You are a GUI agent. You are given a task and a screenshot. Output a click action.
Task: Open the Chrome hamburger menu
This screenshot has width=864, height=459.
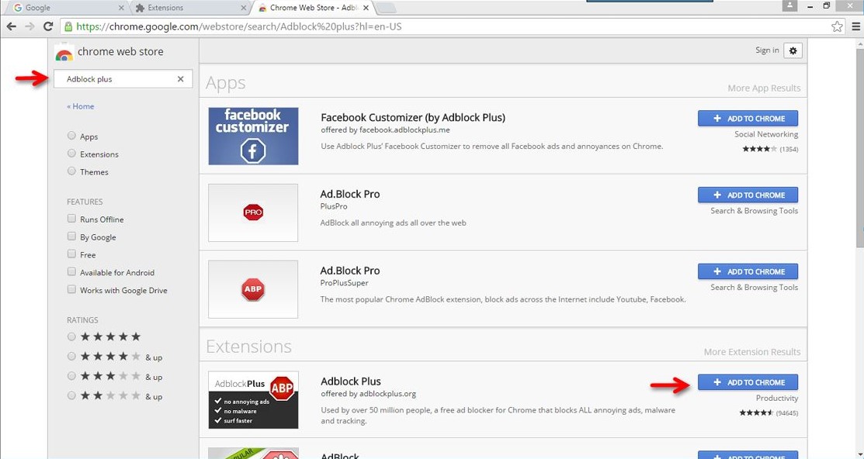pos(856,26)
